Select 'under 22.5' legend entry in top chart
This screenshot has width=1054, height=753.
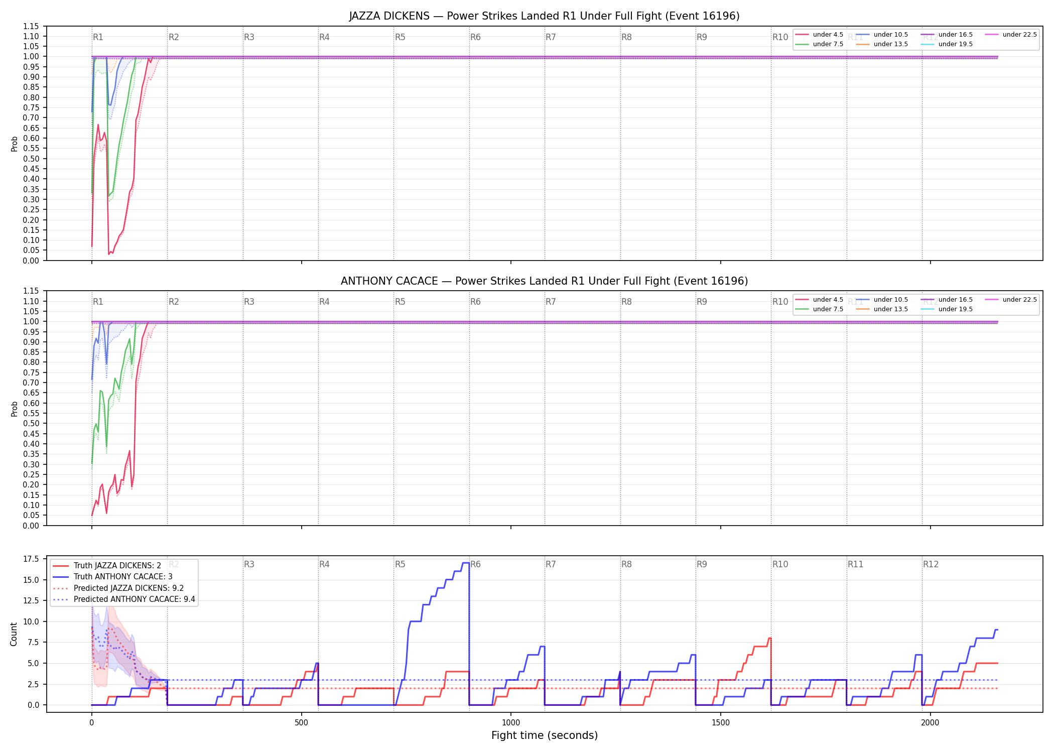pyautogui.click(x=1011, y=35)
